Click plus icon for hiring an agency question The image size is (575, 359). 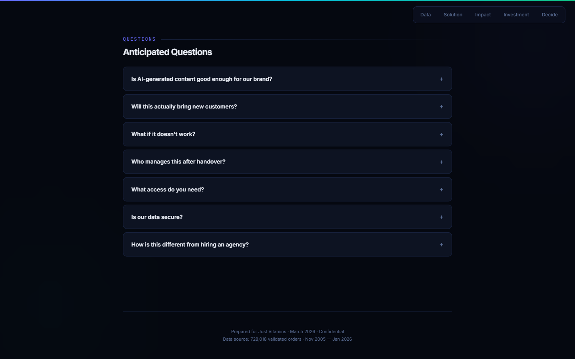[441, 245]
